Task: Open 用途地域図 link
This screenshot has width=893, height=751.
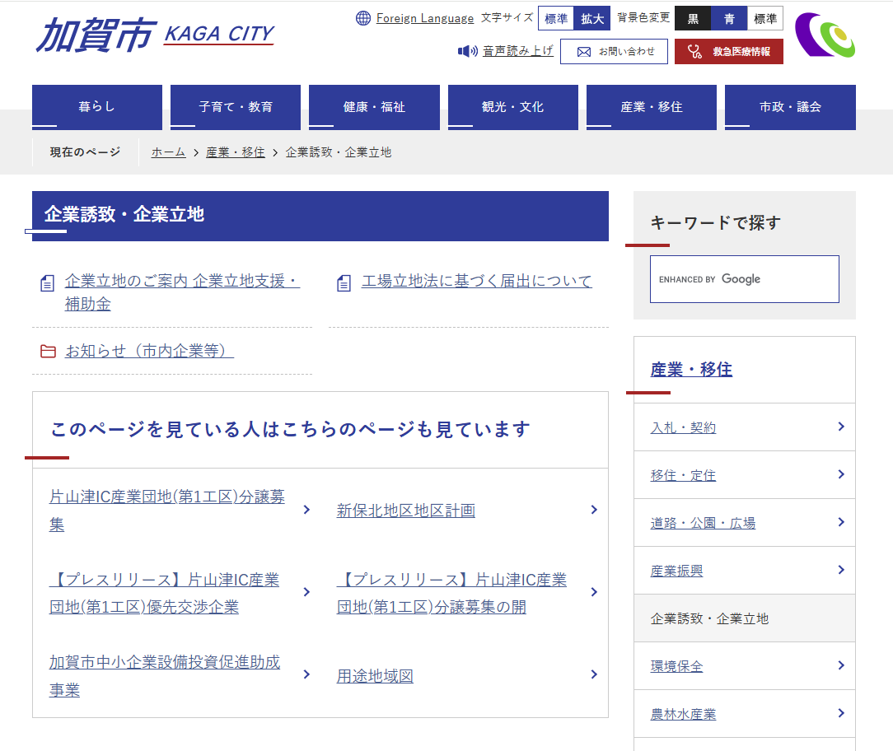Action: 375,676
